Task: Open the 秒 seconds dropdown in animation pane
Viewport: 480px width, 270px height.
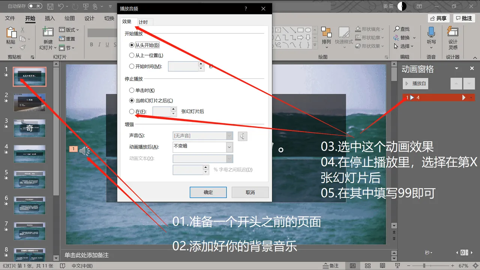Action: click(x=429, y=252)
